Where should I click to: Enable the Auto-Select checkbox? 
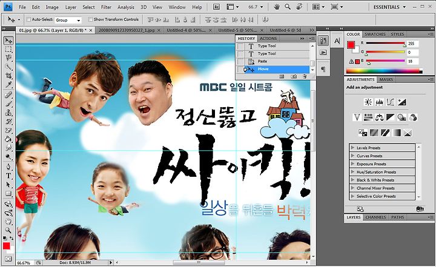pyautogui.click(x=28, y=19)
